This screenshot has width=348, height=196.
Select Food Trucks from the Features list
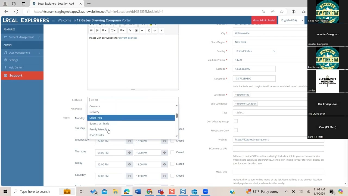pyautogui.click(x=131, y=135)
